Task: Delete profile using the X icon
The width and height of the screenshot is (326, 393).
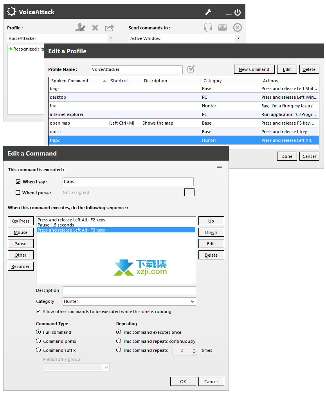Action: (95, 27)
